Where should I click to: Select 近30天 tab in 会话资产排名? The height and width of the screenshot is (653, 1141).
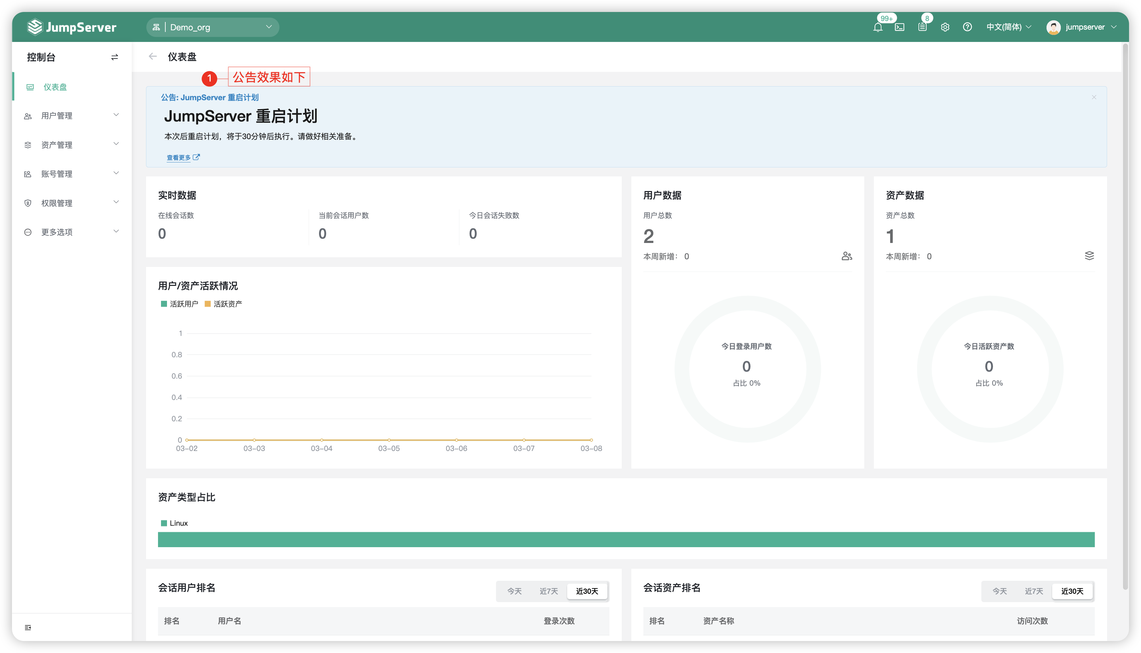point(1072,591)
